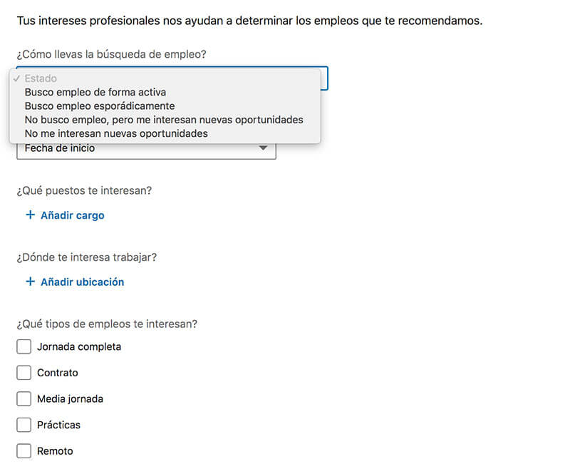This screenshot has width=570, height=464.
Task: Check the Jornada completa checkbox
Action: [x=24, y=346]
